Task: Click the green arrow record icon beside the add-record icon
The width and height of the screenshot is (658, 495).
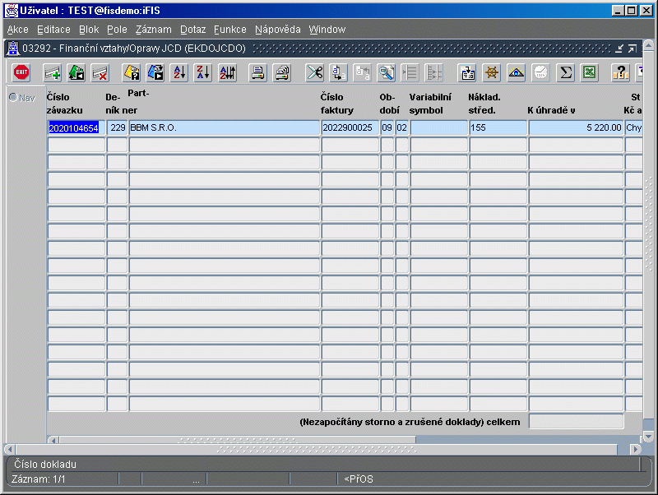Action: pyautogui.click(x=76, y=72)
